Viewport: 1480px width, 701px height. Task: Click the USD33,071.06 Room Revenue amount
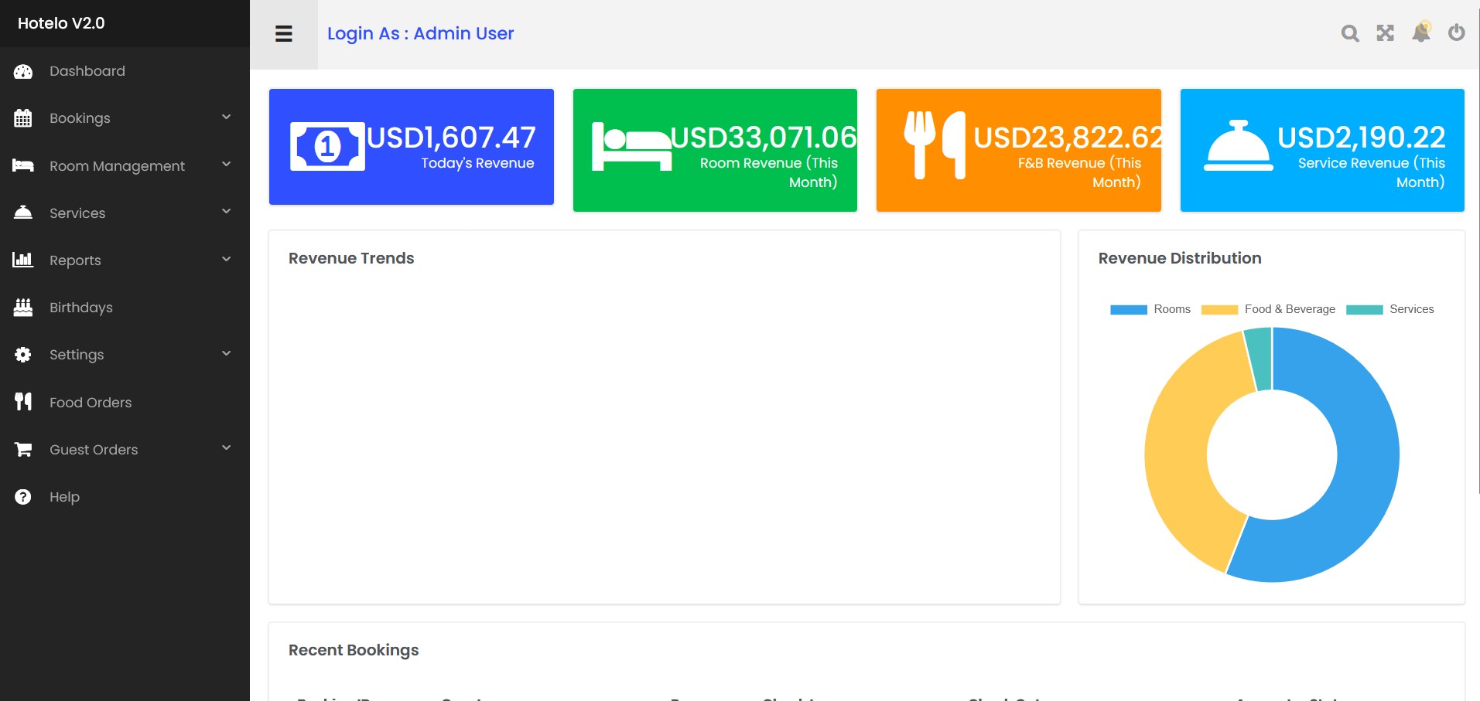(x=764, y=138)
